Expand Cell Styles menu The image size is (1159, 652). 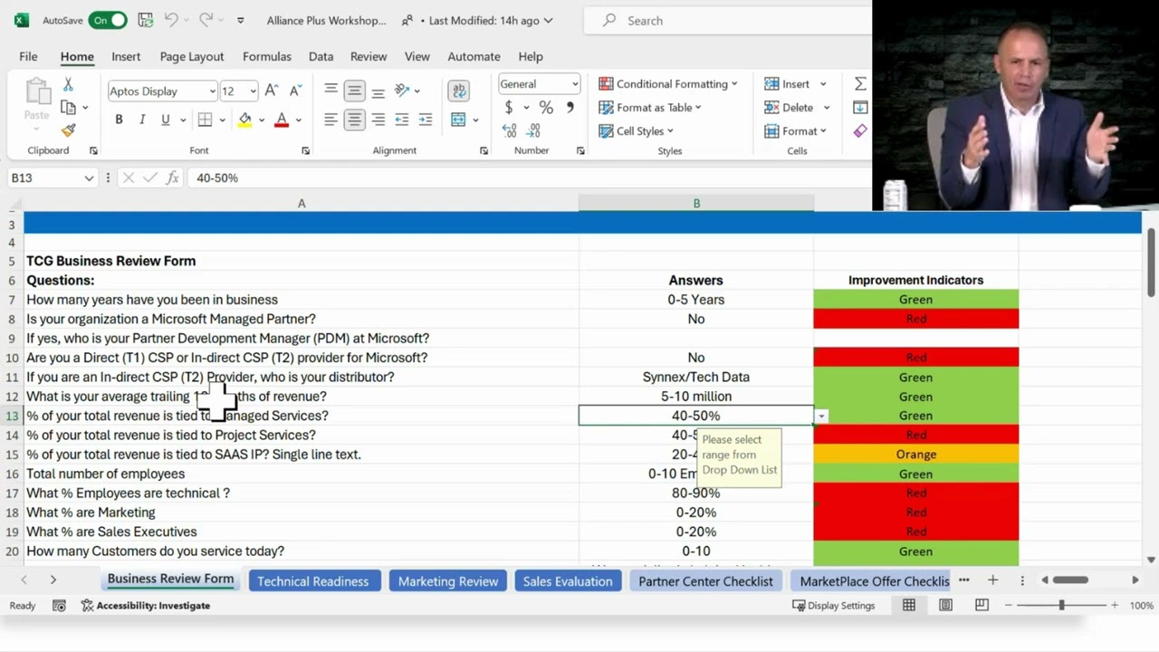(x=637, y=130)
